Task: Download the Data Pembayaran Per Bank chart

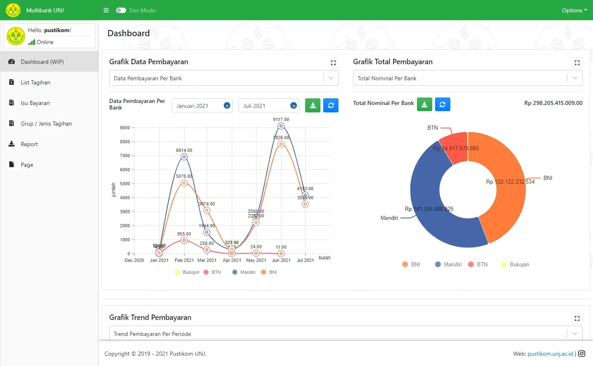Action: coord(313,105)
